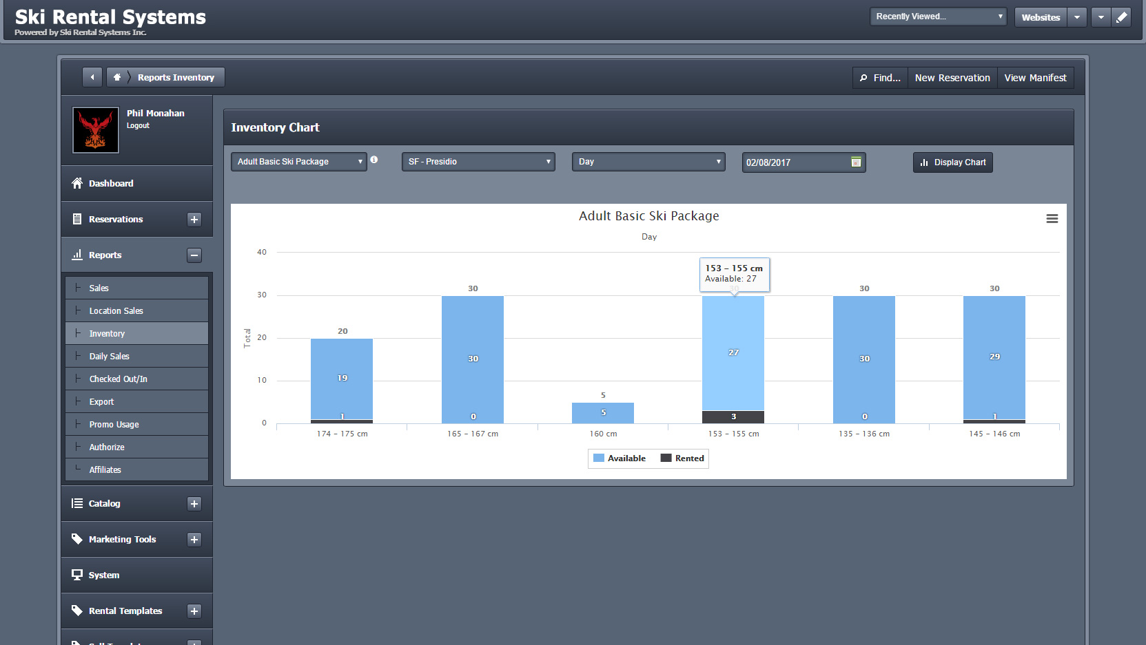Select the calendar icon beside the date field
Viewport: 1146px width, 645px height.
click(856, 162)
